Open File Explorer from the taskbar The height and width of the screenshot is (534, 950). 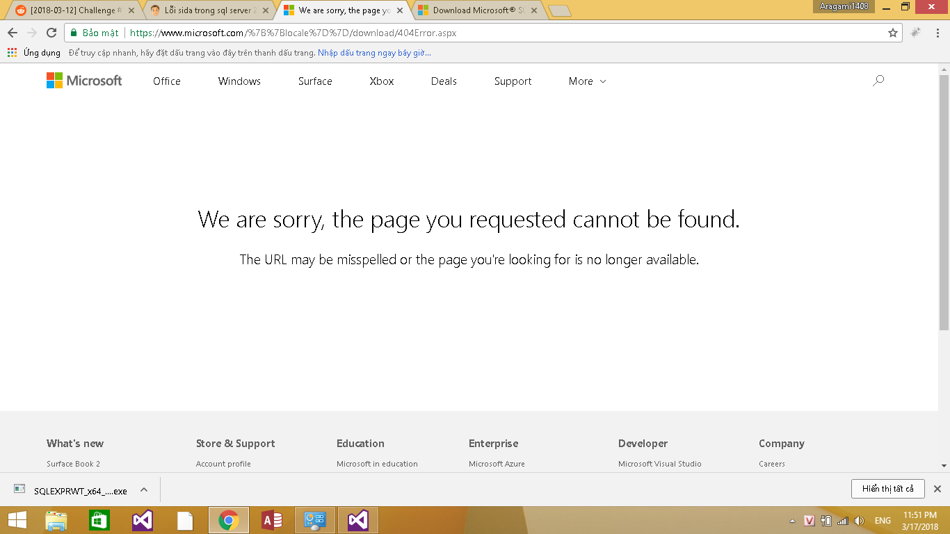coord(56,520)
